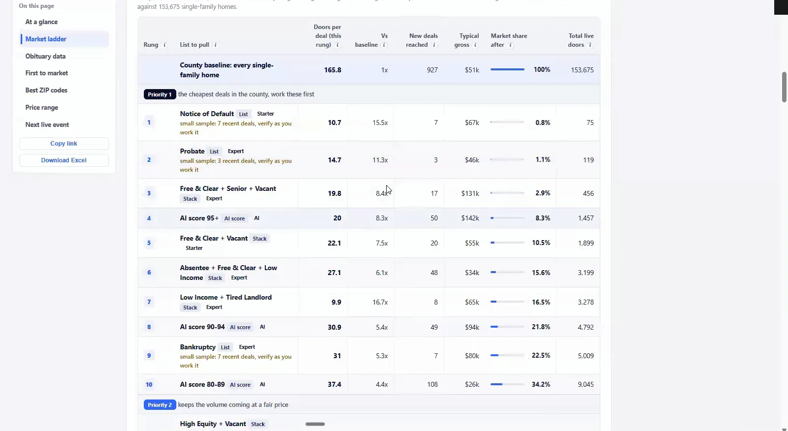Click the Stack tag beside Free & Clear + Vacant
Screen dimensions: 788x431
click(x=260, y=239)
